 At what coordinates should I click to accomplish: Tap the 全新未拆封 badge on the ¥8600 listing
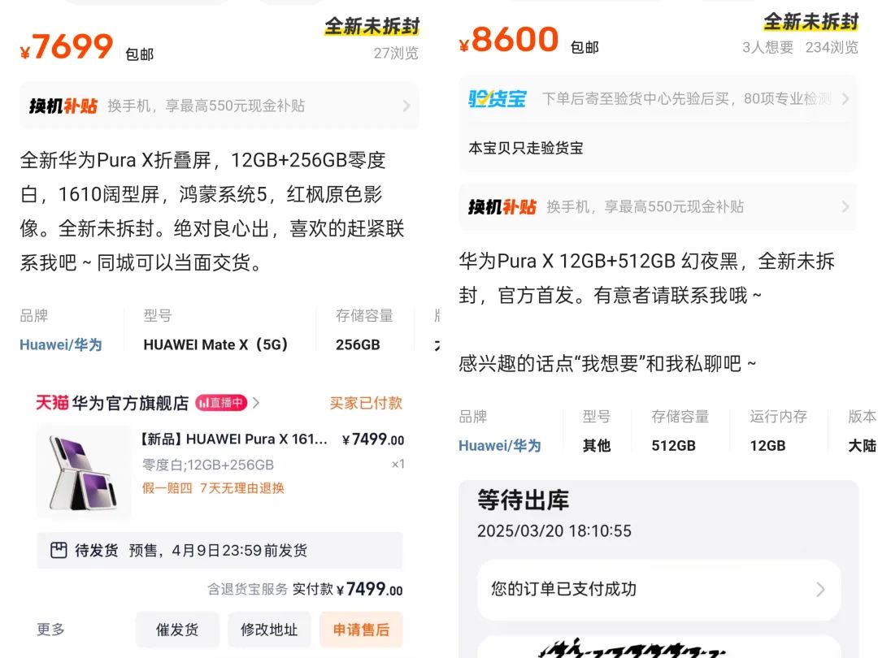[x=811, y=22]
